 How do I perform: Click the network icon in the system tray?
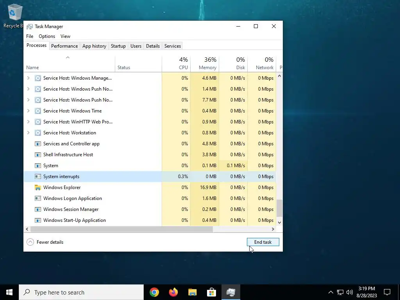pos(340,292)
